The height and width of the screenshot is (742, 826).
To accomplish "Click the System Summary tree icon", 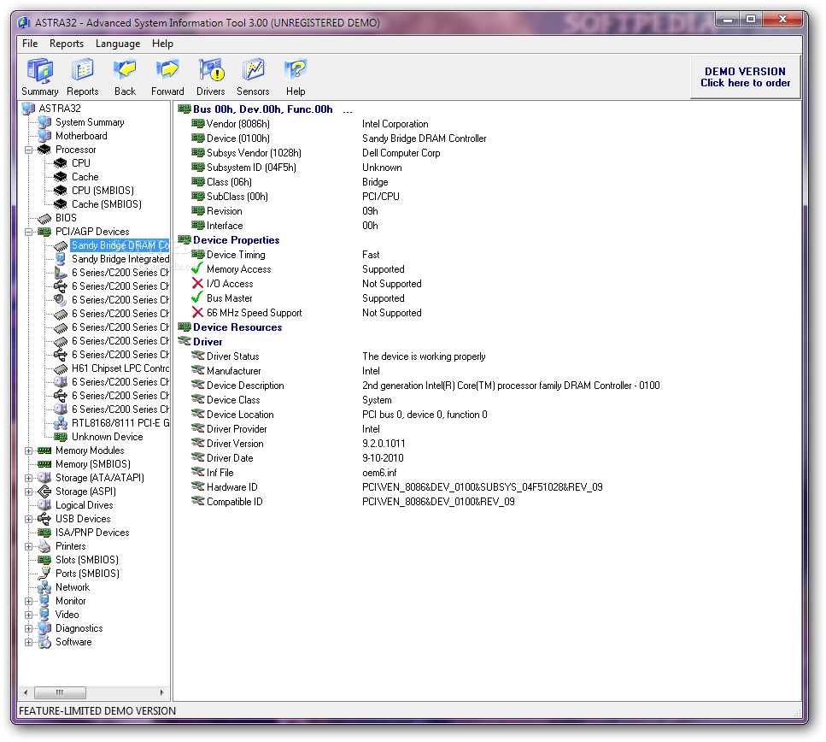I will click(x=44, y=122).
